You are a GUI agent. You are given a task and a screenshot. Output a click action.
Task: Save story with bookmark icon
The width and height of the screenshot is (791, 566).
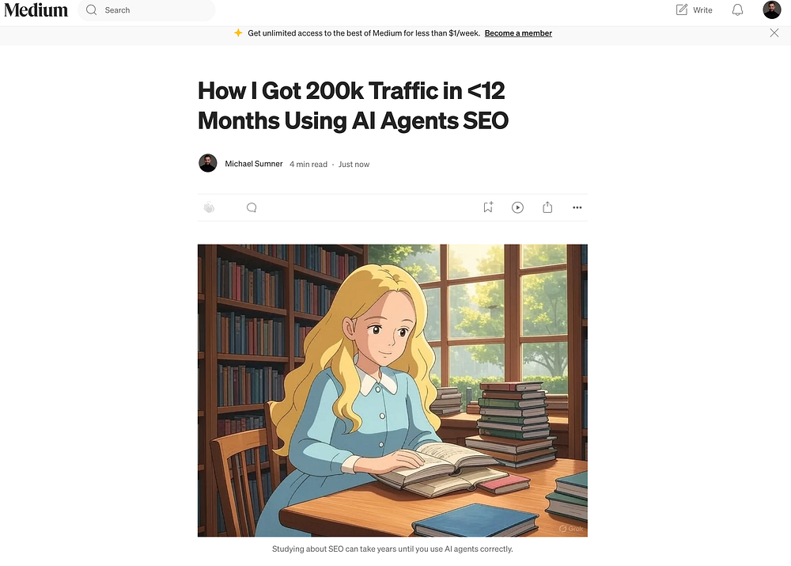[488, 207]
